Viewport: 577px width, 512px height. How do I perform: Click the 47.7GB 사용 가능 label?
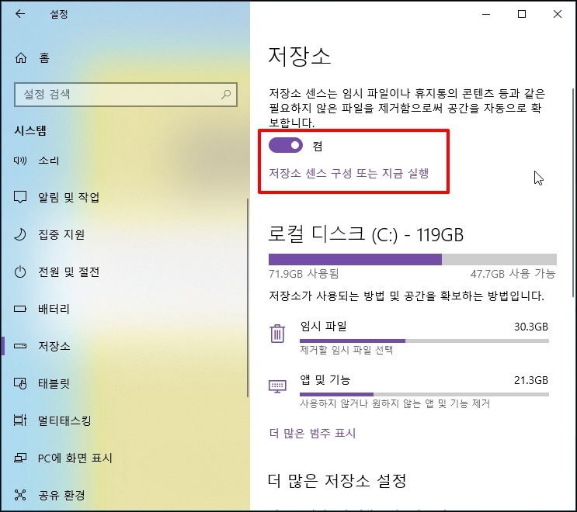513,274
